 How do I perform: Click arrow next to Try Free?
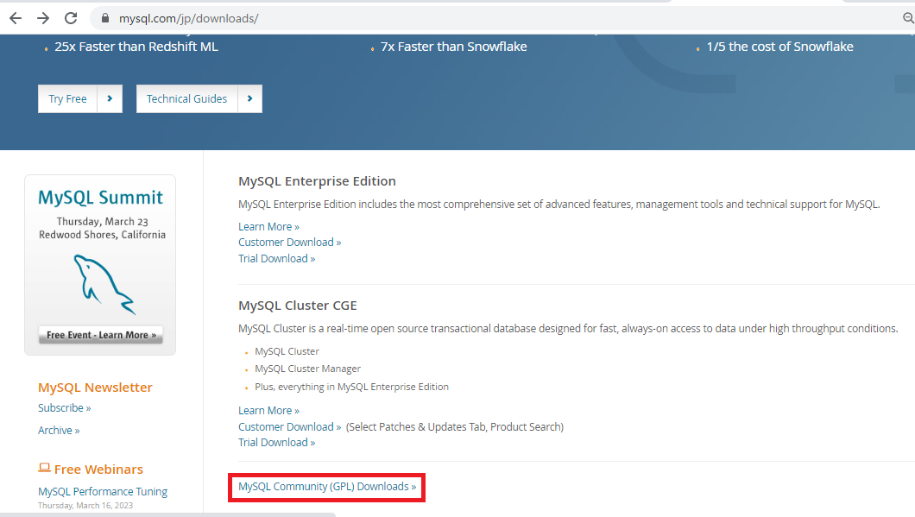pyautogui.click(x=110, y=98)
